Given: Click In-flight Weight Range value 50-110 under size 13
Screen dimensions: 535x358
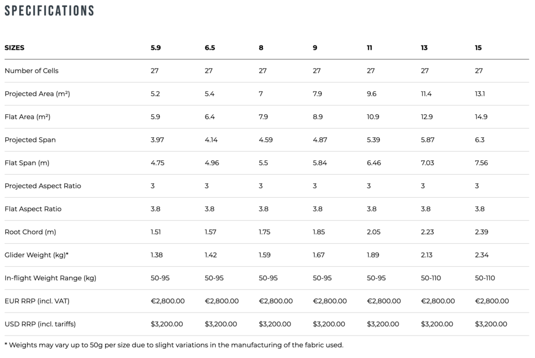Looking at the screenshot, I should (431, 278).
